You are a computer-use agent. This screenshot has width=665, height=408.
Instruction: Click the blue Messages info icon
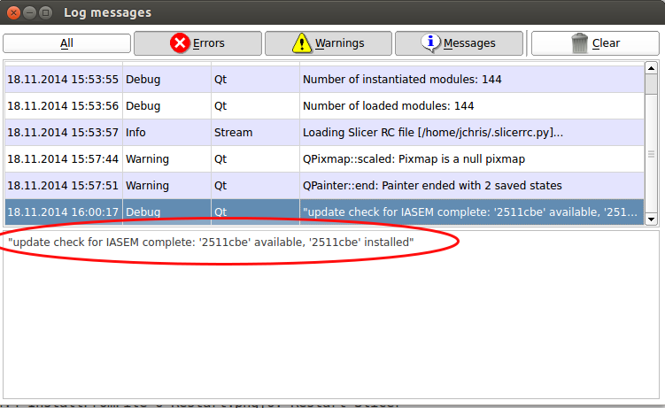coord(431,42)
